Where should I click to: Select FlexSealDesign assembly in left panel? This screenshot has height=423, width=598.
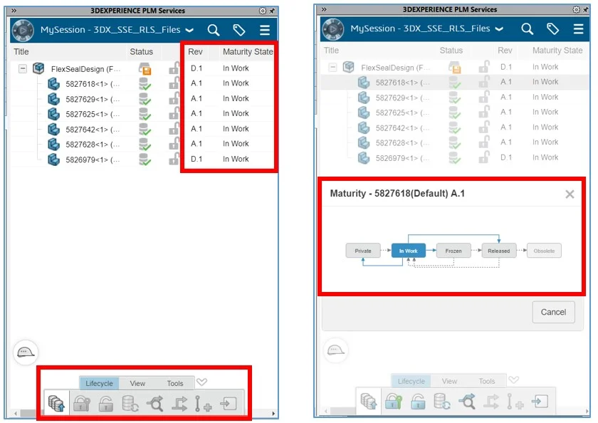pos(142,68)
